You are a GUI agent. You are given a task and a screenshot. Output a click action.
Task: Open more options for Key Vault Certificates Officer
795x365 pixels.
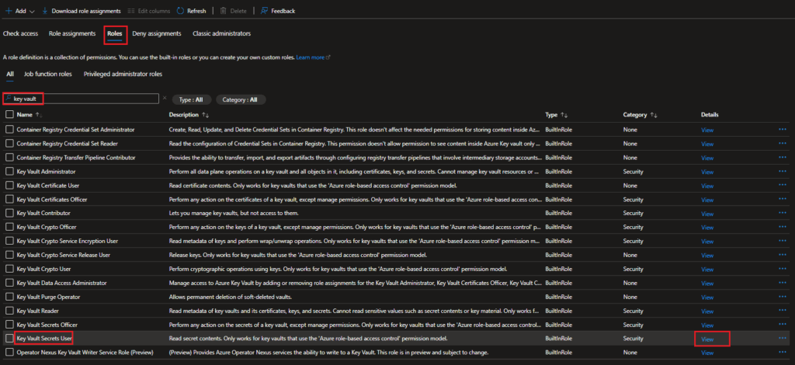coord(783,200)
